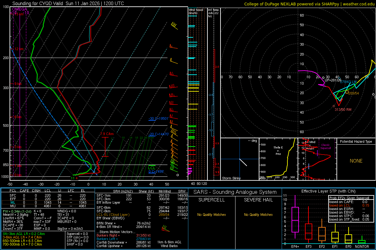Select the highlighted ML parcel row
This screenshot has height=250, width=376.
coord(48,202)
